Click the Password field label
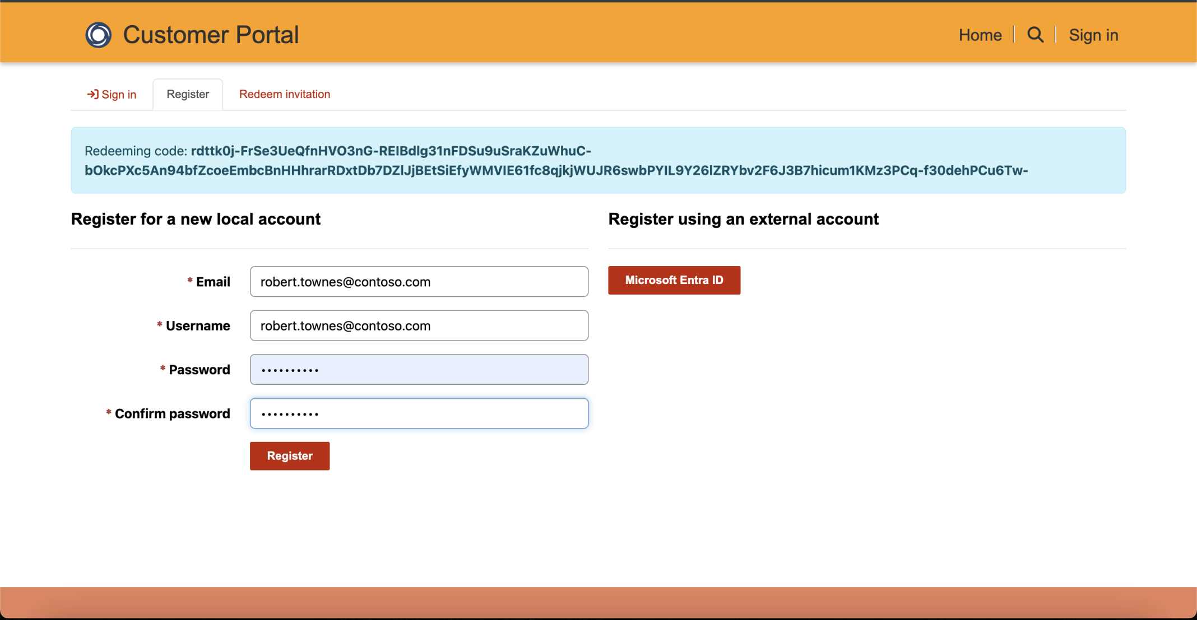 199,370
